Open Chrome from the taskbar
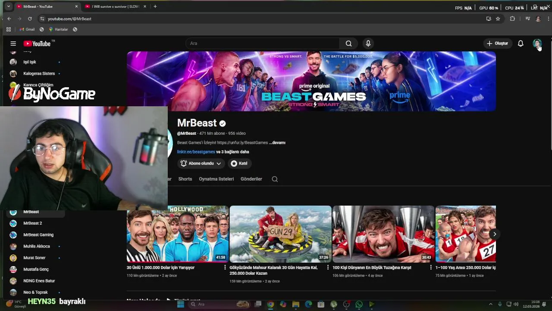 click(x=270, y=304)
